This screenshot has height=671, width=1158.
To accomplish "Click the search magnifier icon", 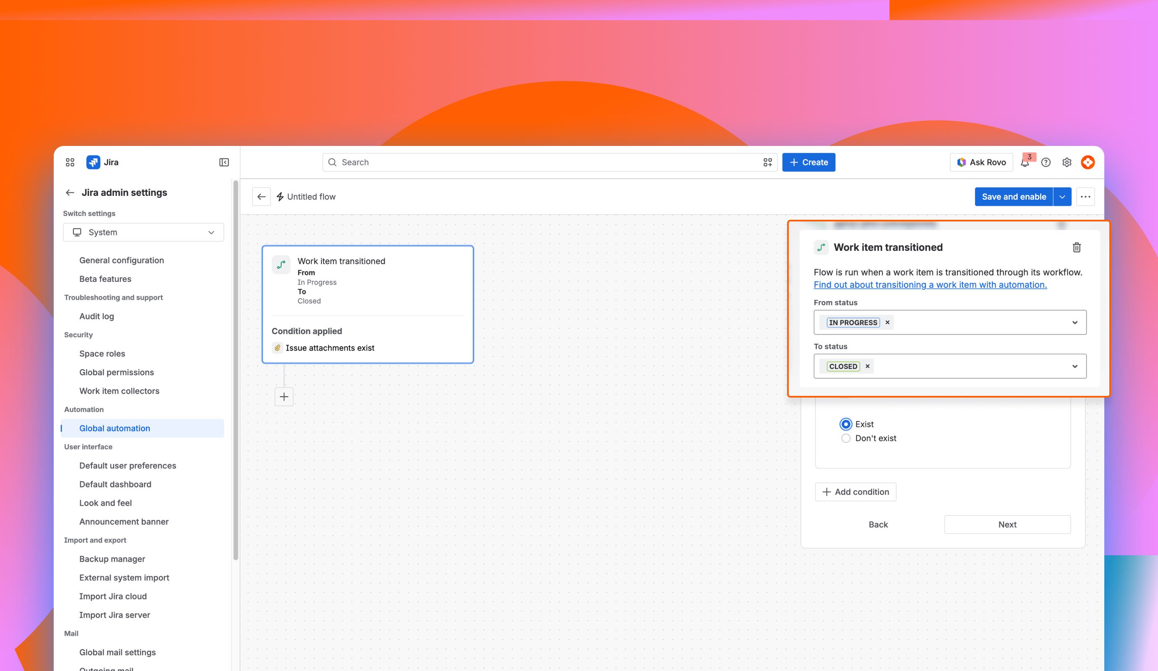I will coord(332,162).
